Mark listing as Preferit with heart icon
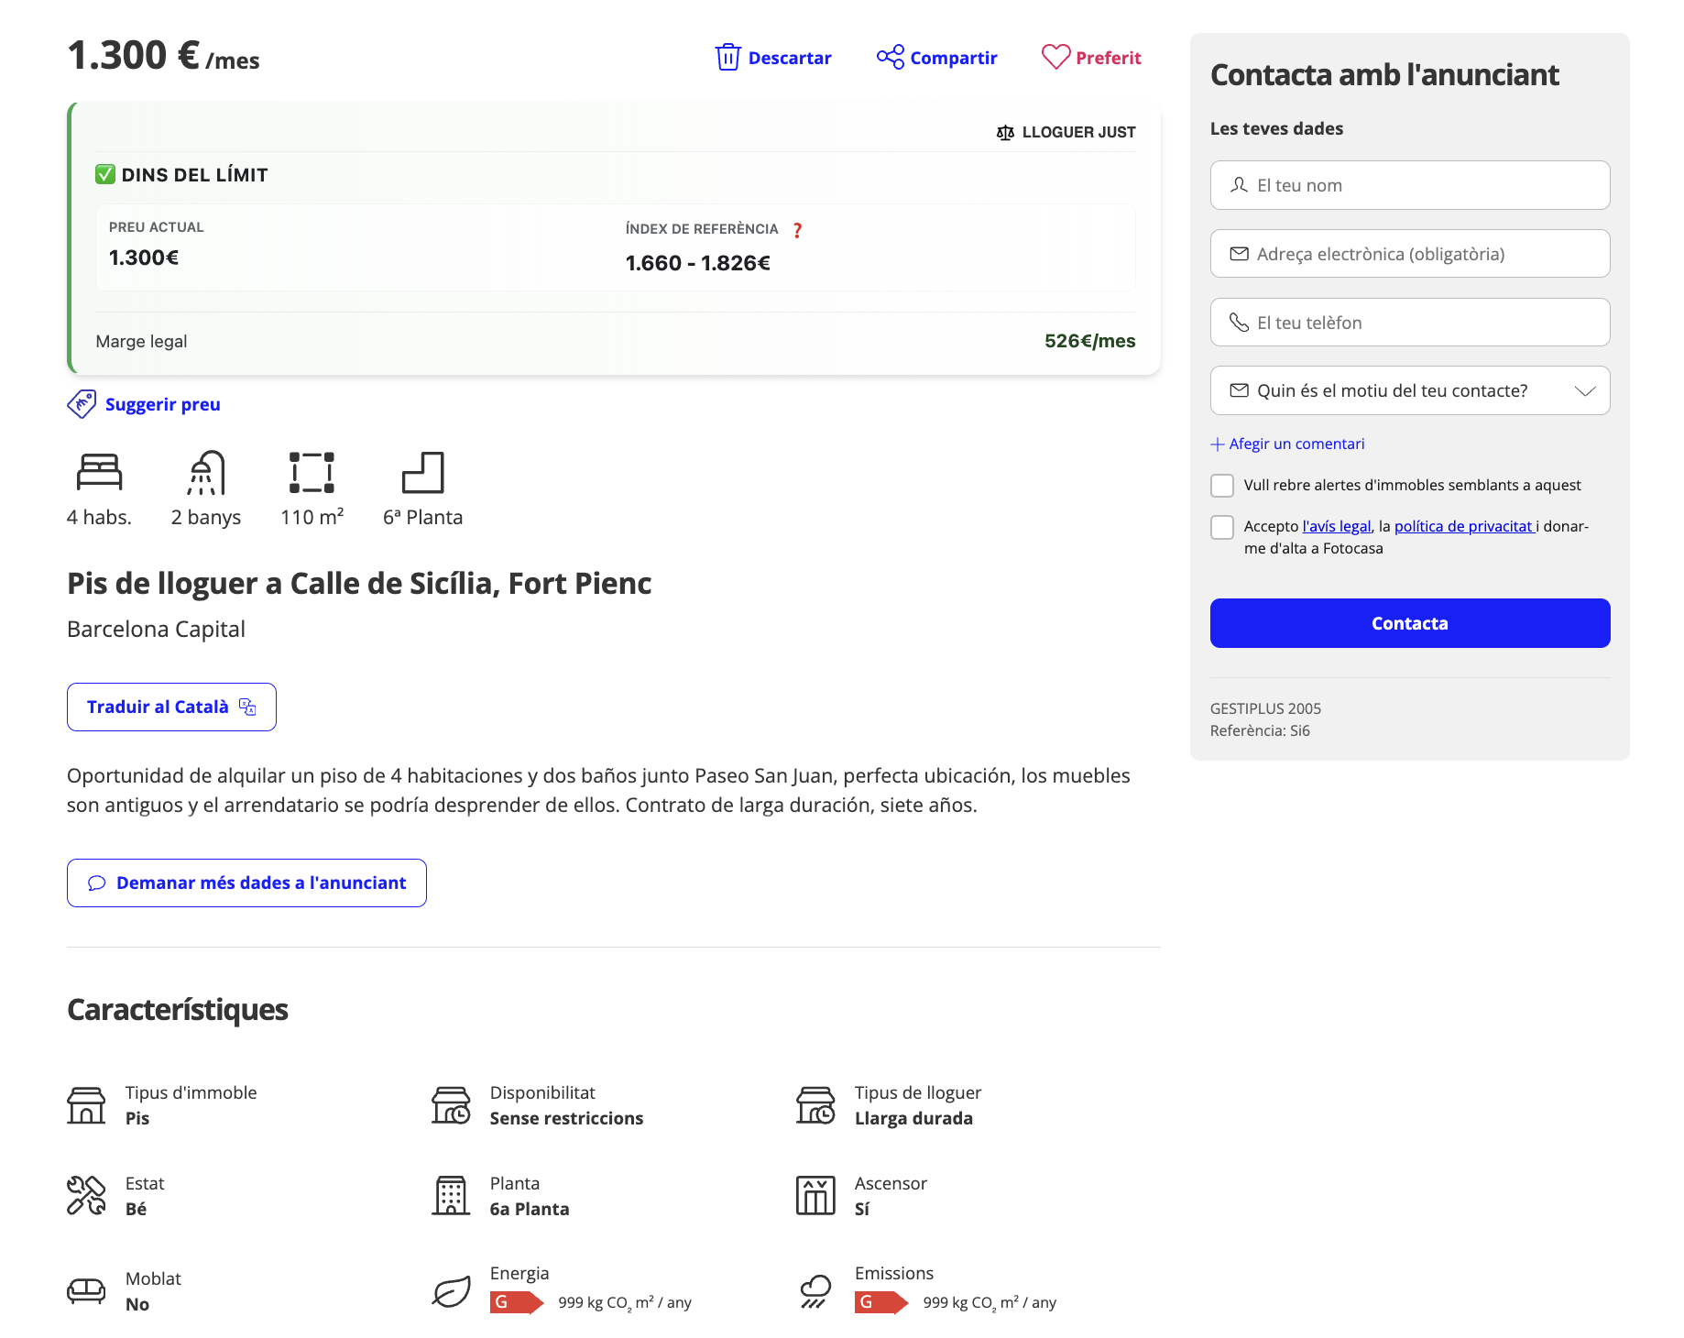The height and width of the screenshot is (1338, 1684). point(1055,58)
